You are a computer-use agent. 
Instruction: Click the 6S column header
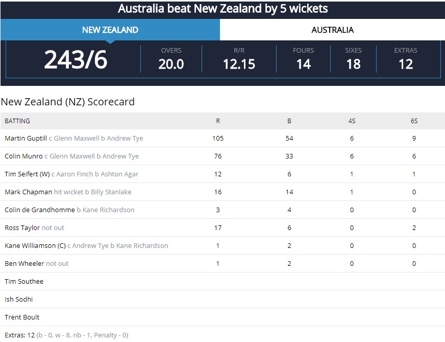click(414, 121)
